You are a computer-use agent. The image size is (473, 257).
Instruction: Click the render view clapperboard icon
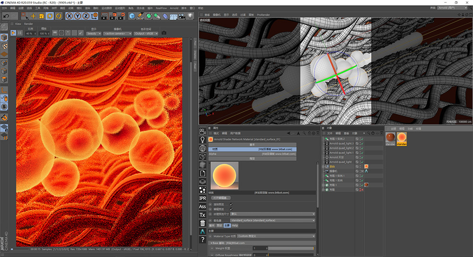point(104,16)
